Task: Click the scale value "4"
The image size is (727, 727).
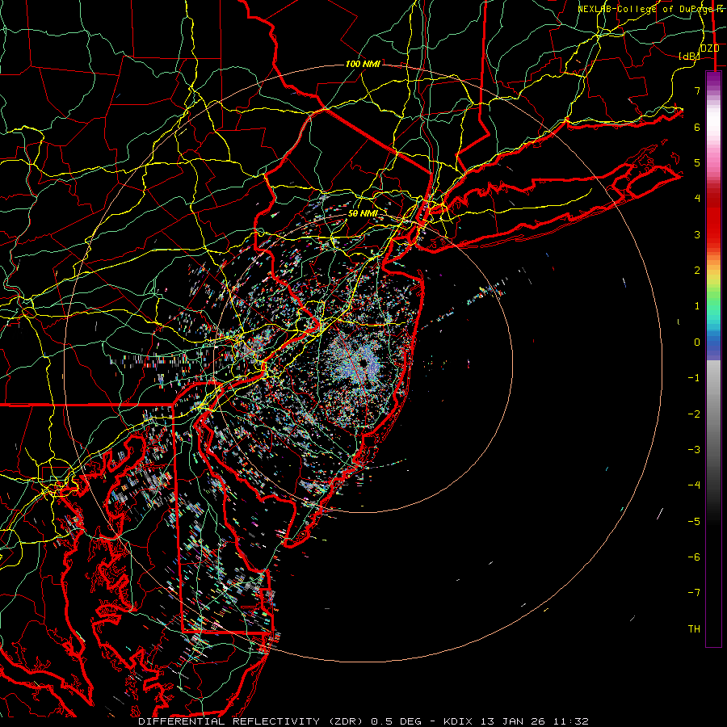Action: pyautogui.click(x=697, y=199)
